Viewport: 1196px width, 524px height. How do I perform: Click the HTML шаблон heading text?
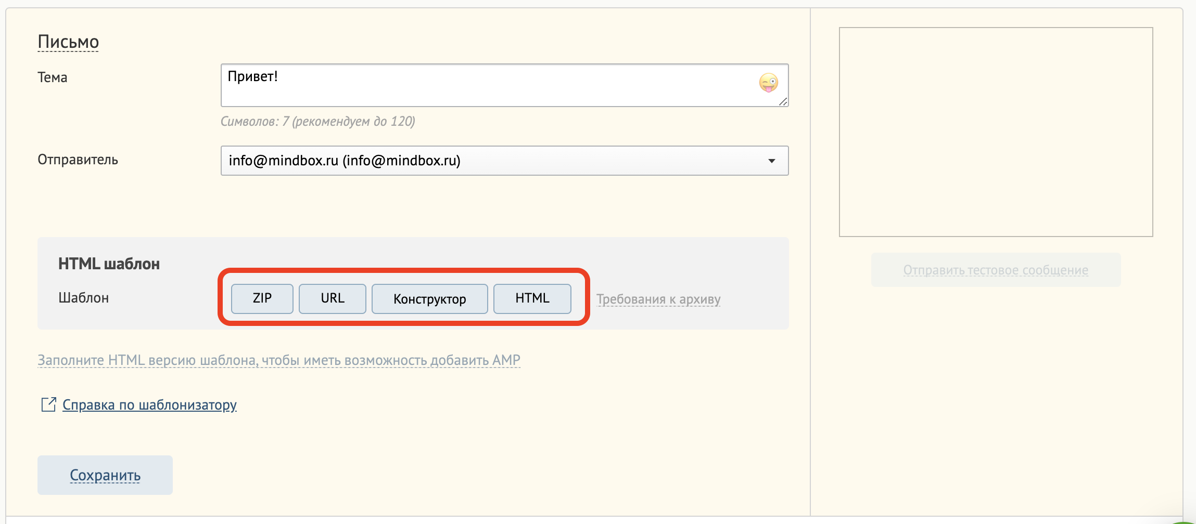(x=109, y=264)
